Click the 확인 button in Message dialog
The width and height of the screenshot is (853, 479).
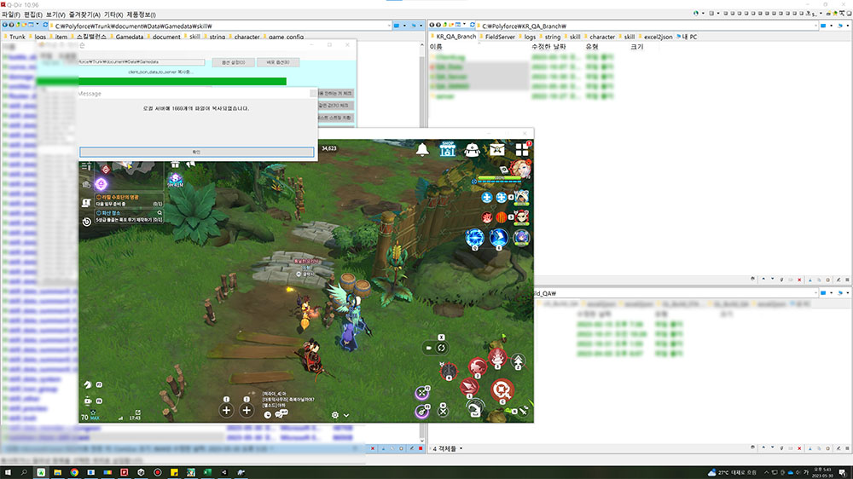(197, 152)
